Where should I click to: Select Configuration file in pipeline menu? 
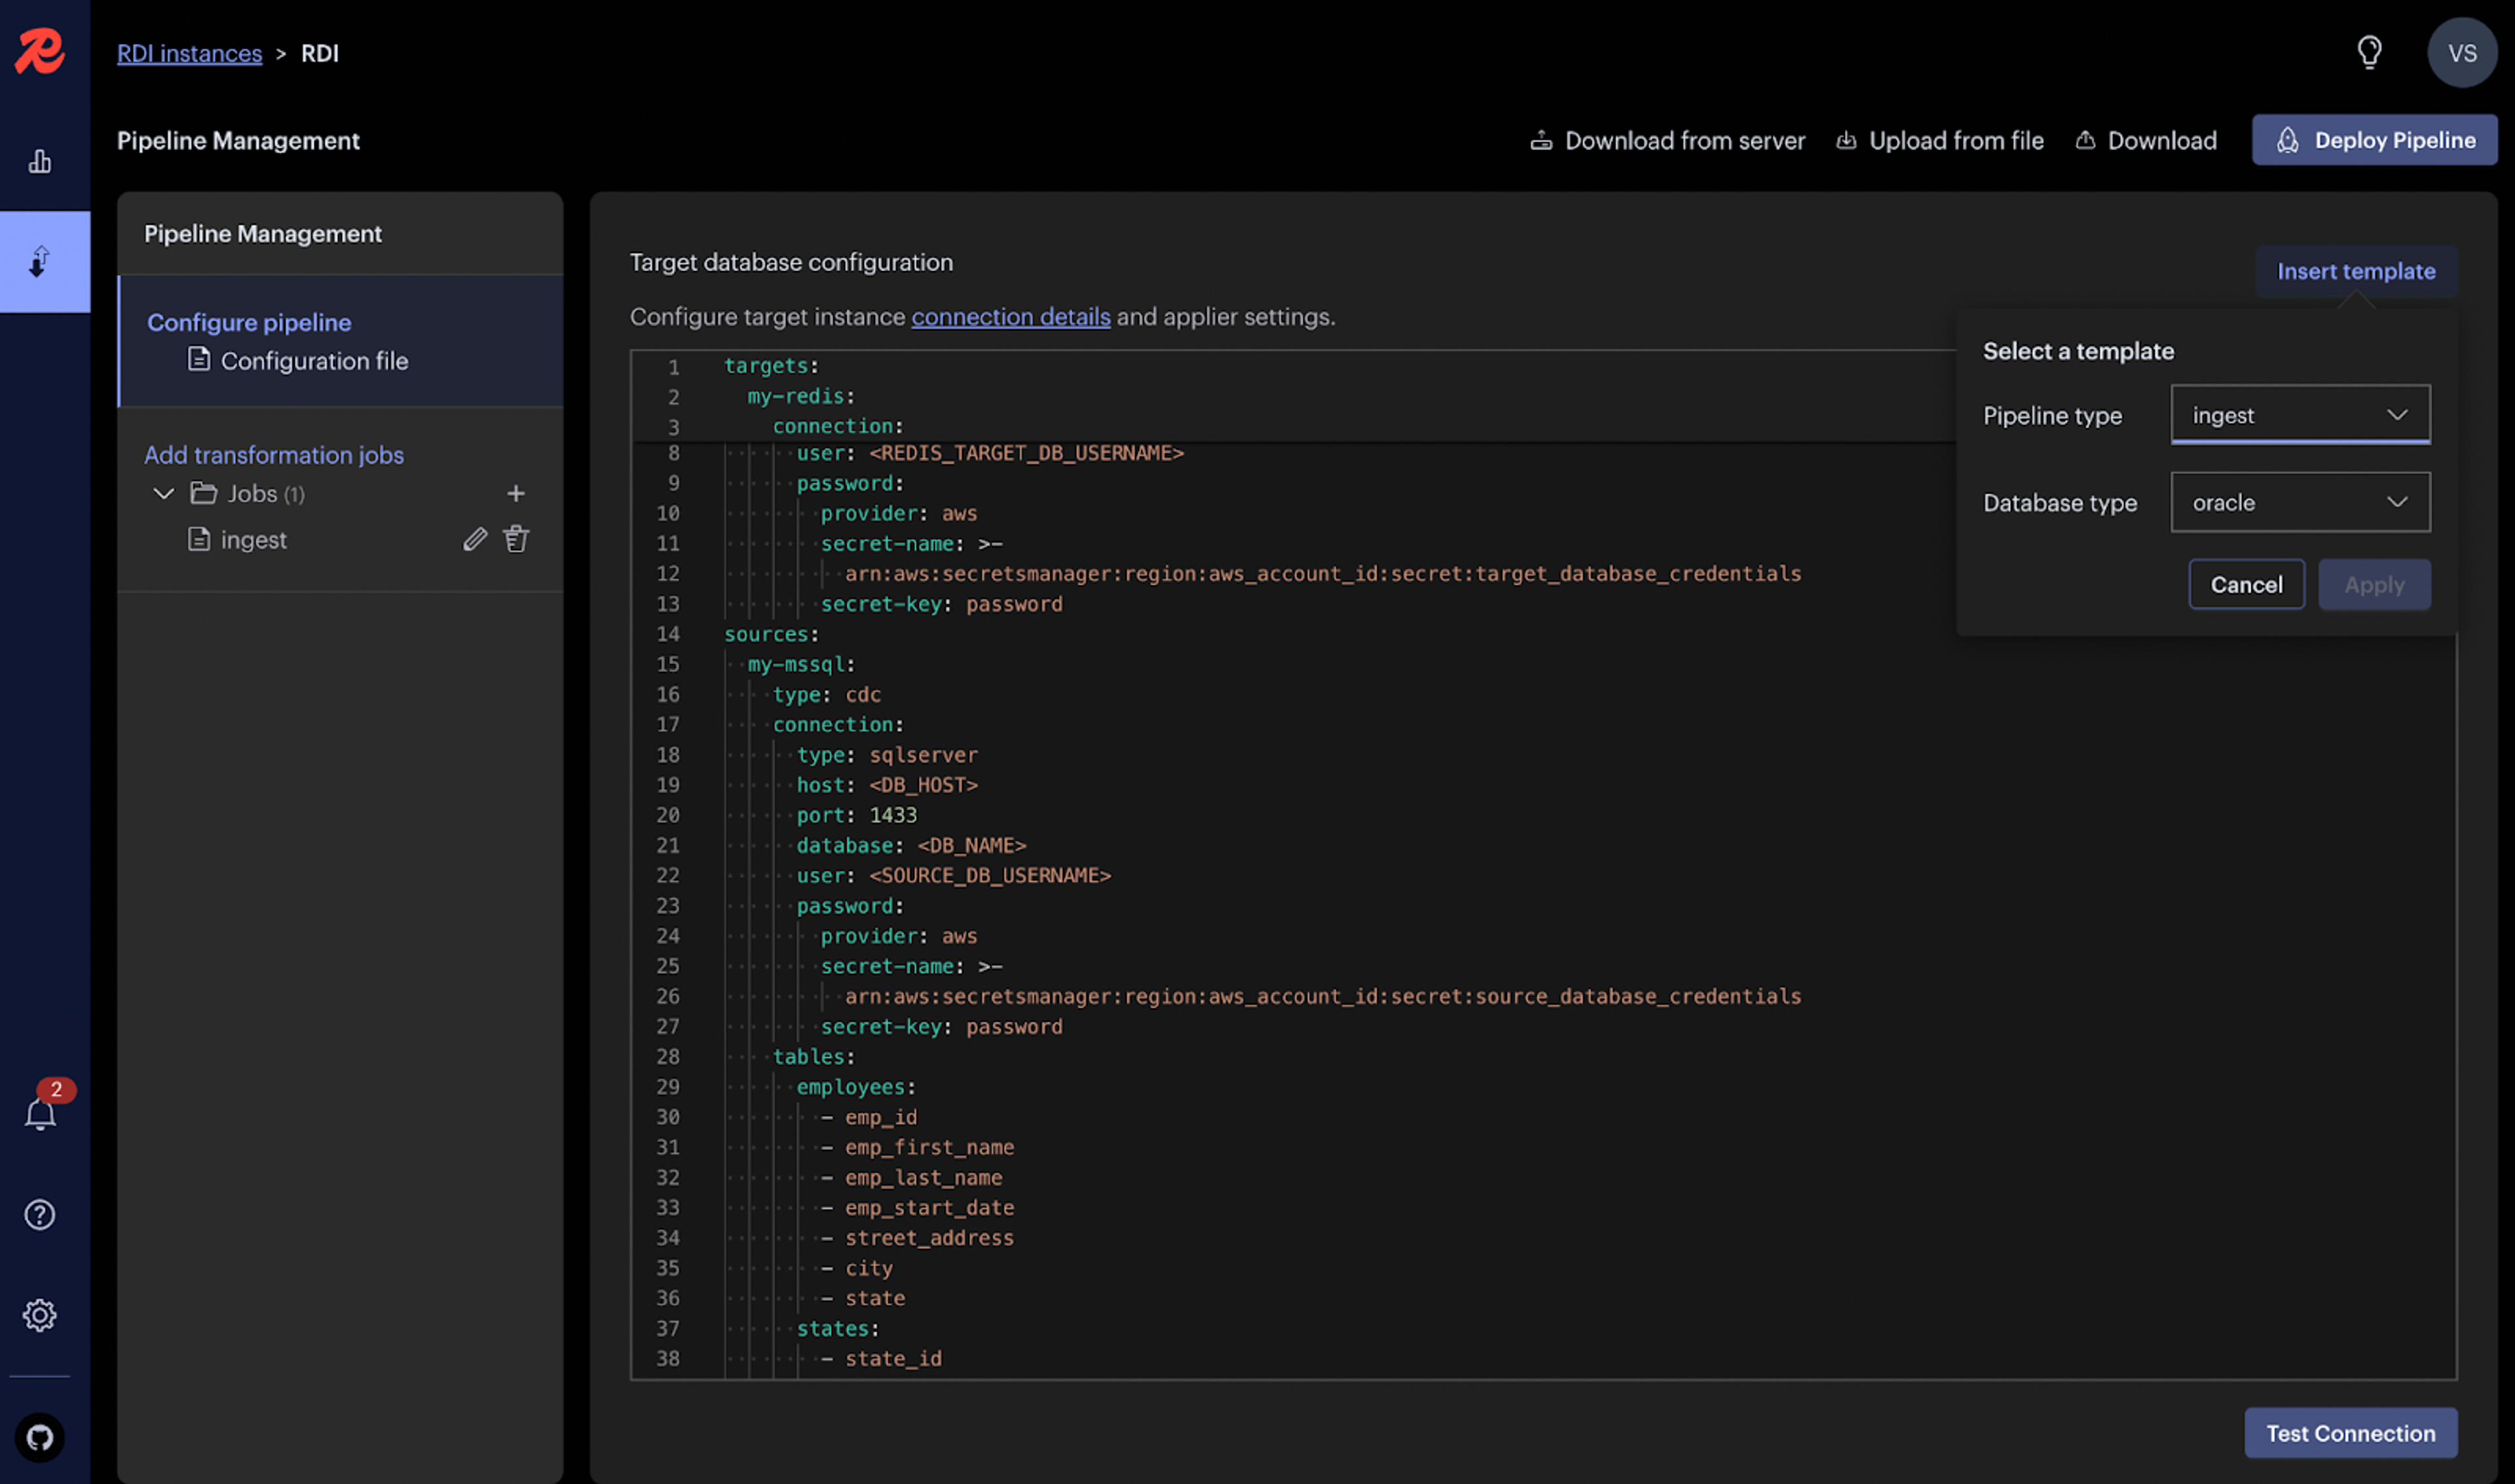click(x=313, y=361)
